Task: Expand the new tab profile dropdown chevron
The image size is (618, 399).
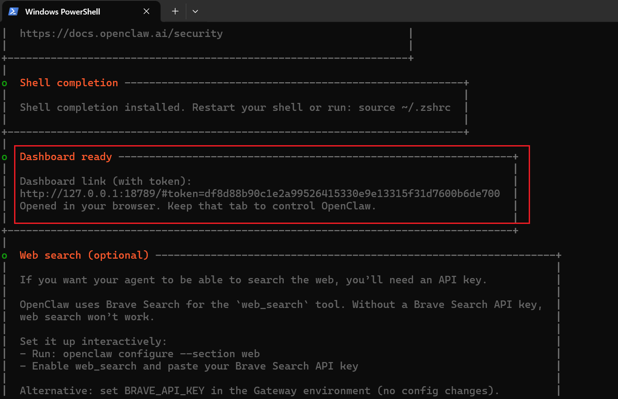Action: pos(195,11)
